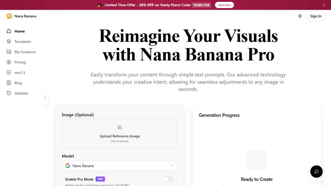
Task: Select the Templates icon in the sidebar
Action: pos(9,41)
